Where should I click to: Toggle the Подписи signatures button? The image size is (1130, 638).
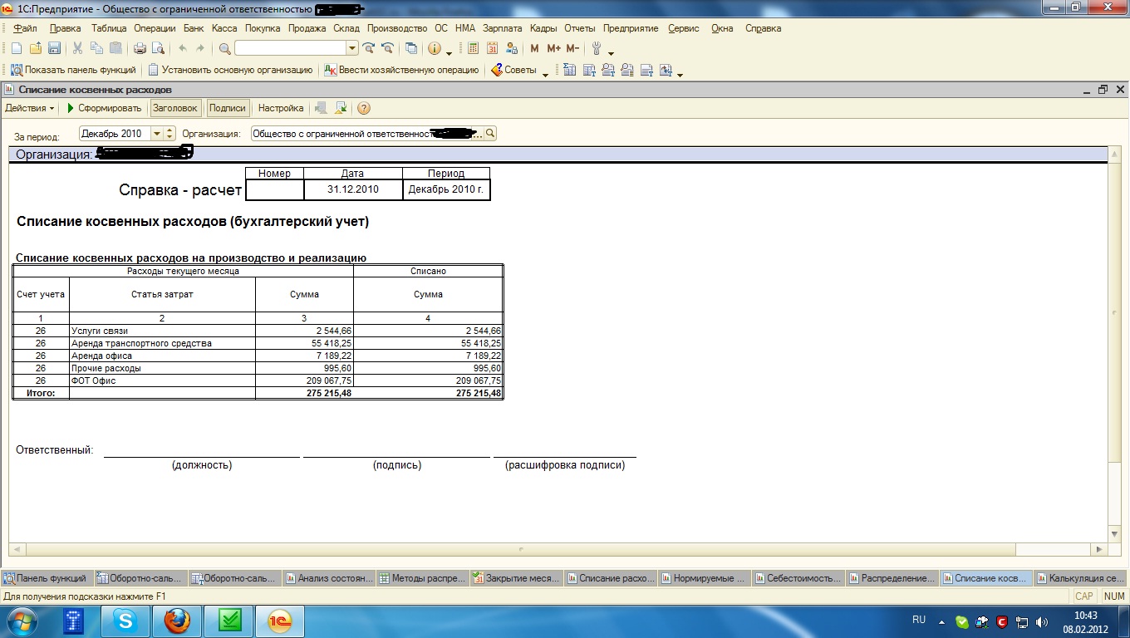pyautogui.click(x=228, y=108)
